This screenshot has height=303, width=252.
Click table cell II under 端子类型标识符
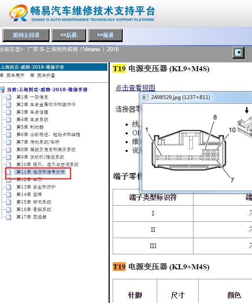[153, 230]
